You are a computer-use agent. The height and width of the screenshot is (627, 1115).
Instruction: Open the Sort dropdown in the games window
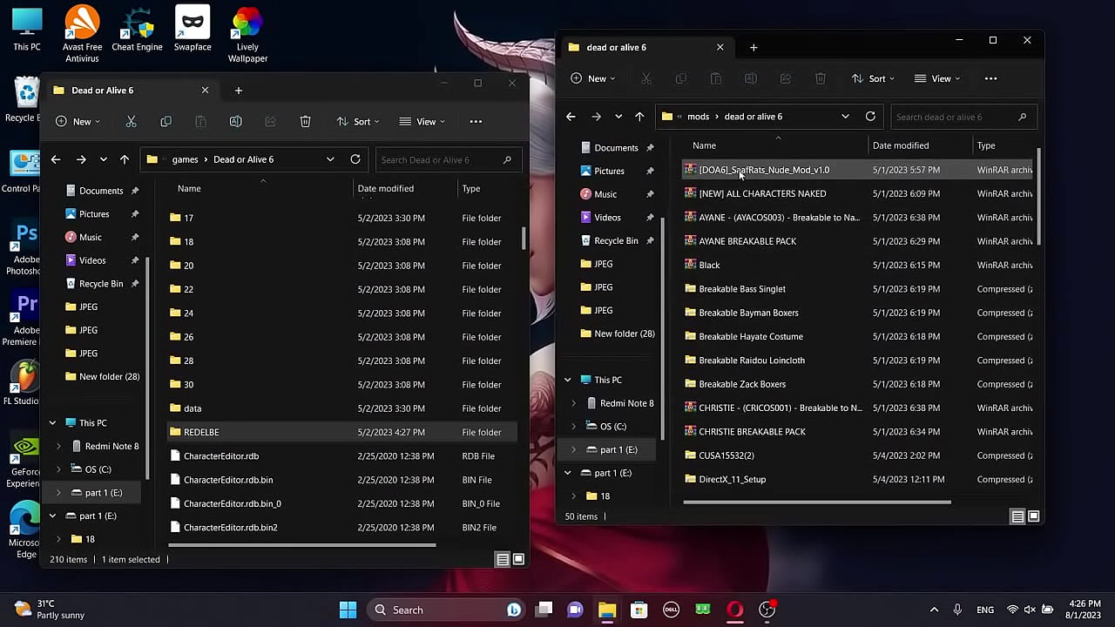(x=357, y=122)
